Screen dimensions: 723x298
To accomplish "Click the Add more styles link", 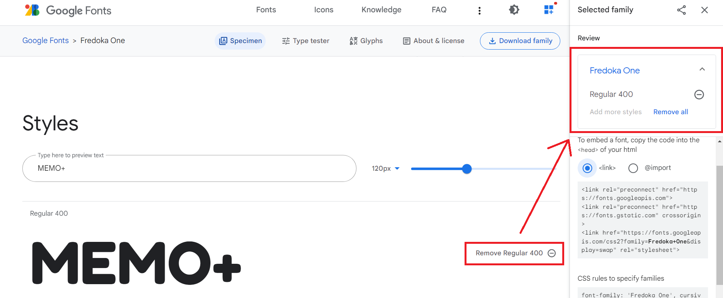I will [616, 112].
